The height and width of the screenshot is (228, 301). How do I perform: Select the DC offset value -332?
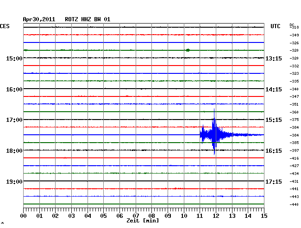pos(294,66)
